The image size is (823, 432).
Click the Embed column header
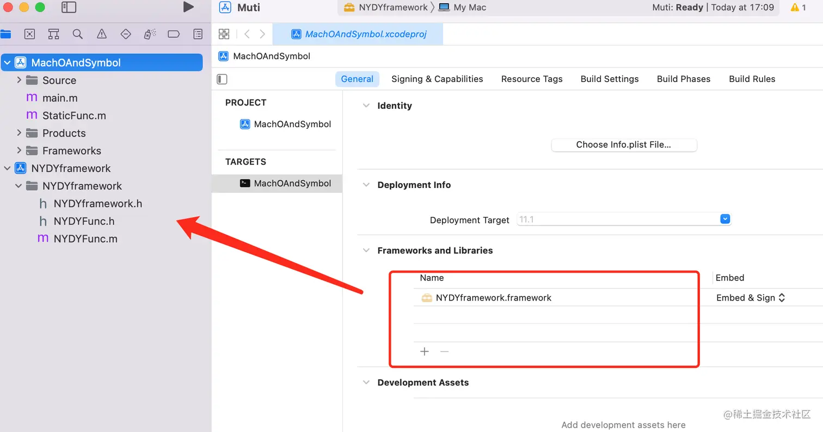(x=730, y=278)
